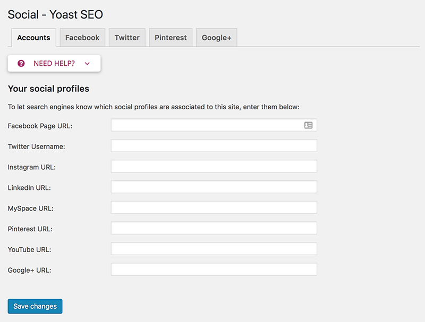
Task: Click the 'YouTube URL:' label
Action: click(x=30, y=249)
